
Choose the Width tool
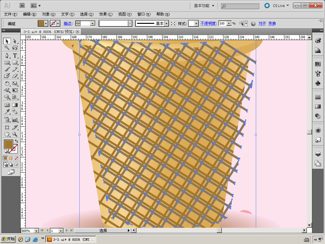pyautogui.click(x=7, y=90)
